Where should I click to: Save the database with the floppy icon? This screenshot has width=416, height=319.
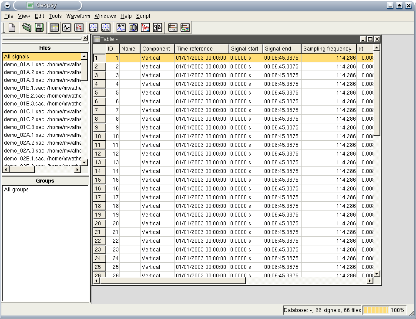tap(39, 27)
